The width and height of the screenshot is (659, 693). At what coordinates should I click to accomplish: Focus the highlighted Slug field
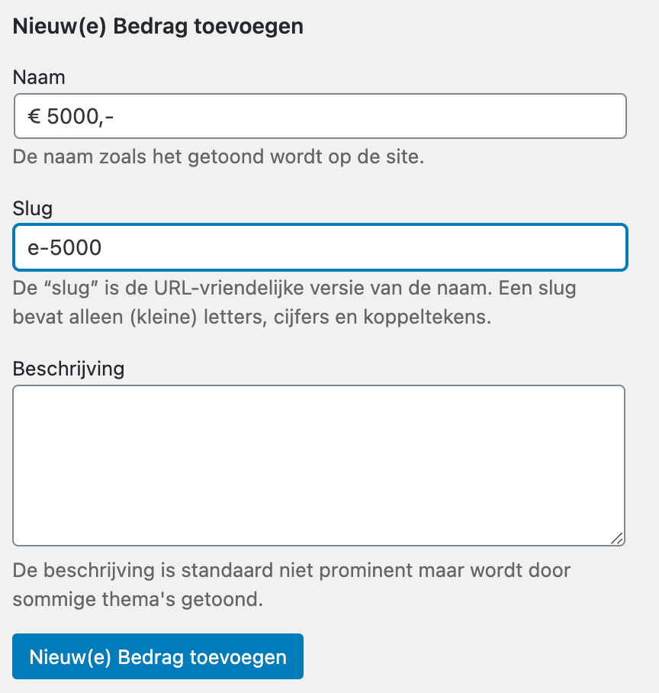click(319, 247)
